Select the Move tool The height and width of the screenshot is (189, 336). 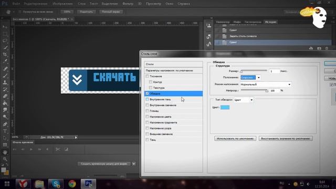click(x=5, y=27)
